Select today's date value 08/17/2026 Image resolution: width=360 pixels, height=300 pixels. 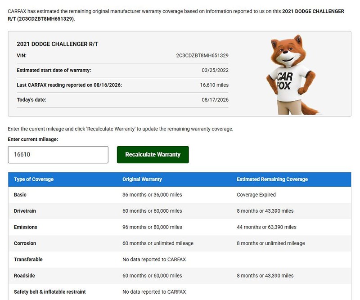[x=215, y=99]
